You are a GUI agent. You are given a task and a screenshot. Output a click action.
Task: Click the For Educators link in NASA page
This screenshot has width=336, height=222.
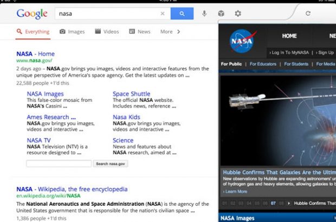(263, 64)
